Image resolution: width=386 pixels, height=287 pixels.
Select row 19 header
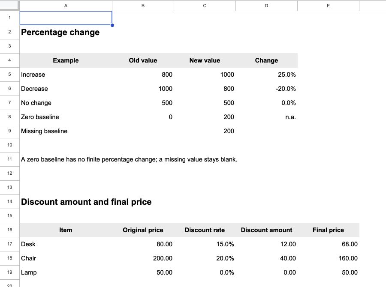coord(9,272)
